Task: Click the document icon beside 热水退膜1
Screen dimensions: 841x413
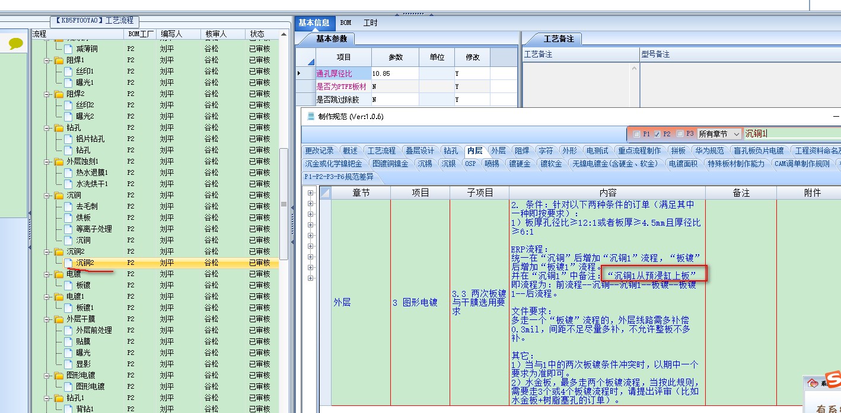Action: pos(68,172)
